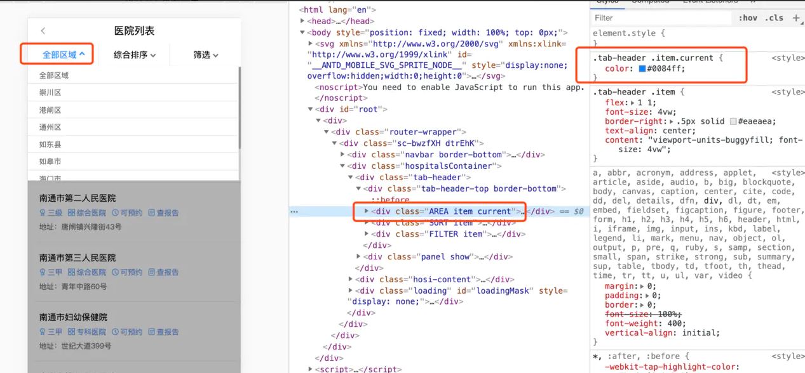The width and height of the screenshot is (805, 373).
Task: Click 专科医院 tag under 南通市妇幼保健院
Action: [87, 332]
